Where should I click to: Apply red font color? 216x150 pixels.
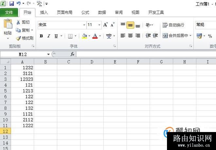tap(95, 36)
